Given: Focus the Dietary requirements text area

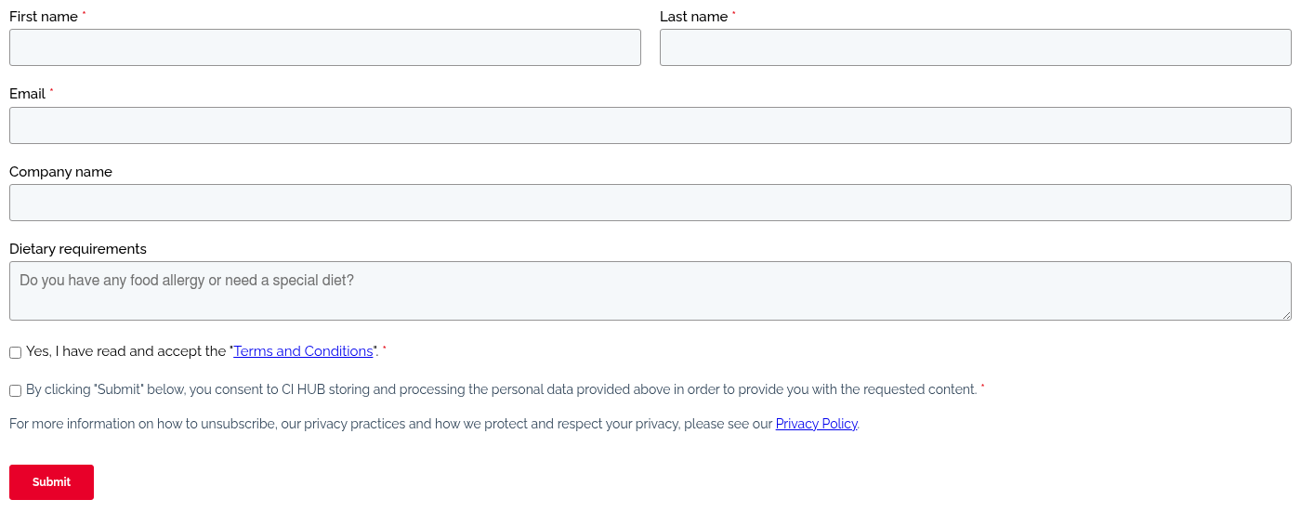Looking at the screenshot, I should click(650, 291).
